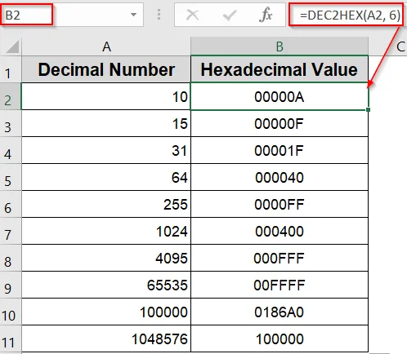Select the cell containing 1024
The width and height of the screenshot is (407, 354).
pos(106,231)
